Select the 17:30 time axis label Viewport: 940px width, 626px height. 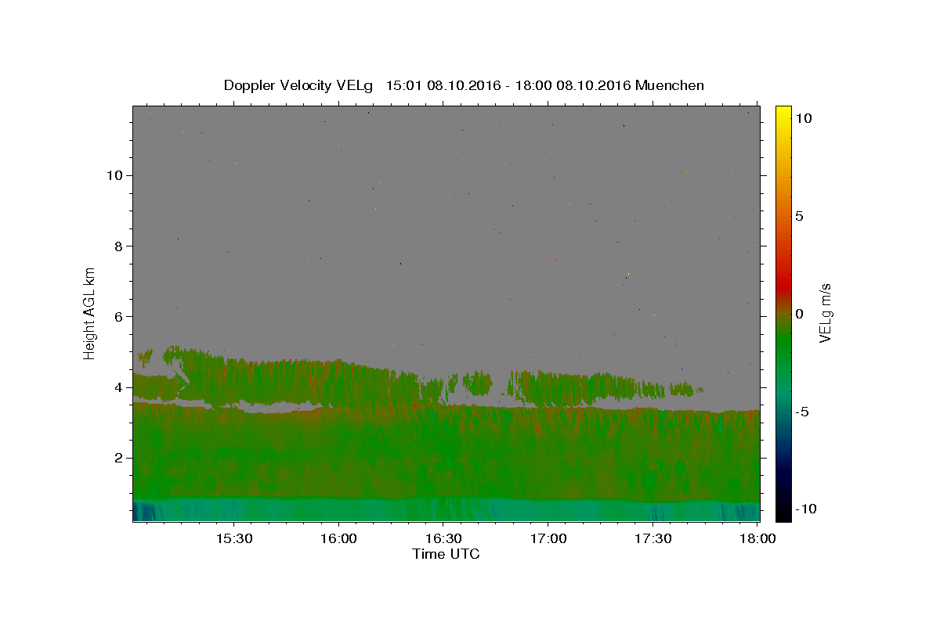[653, 538]
